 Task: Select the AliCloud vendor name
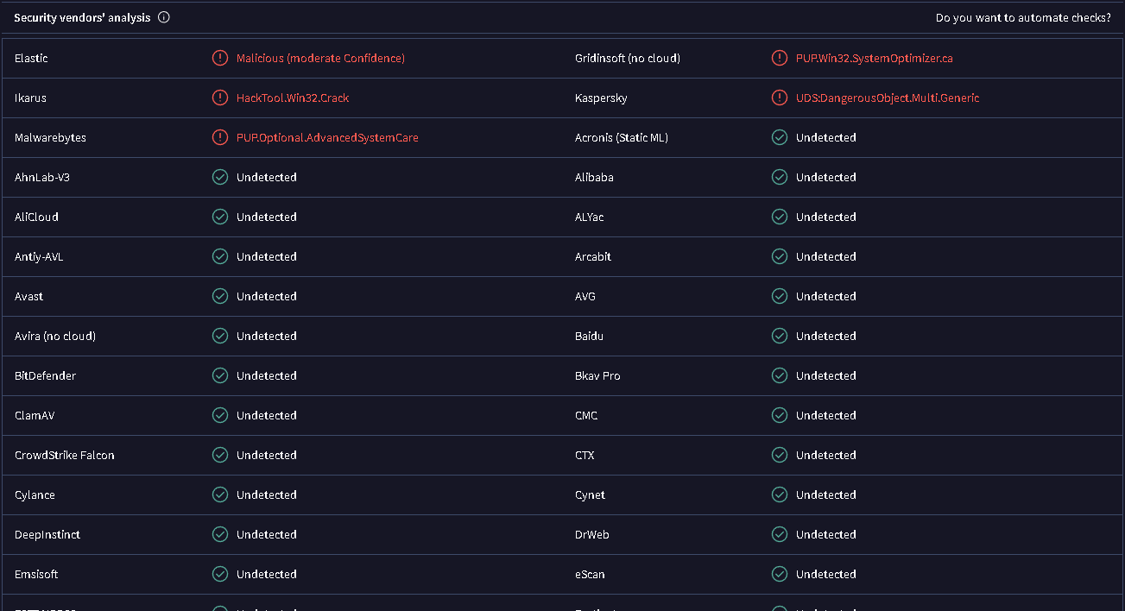tap(36, 217)
